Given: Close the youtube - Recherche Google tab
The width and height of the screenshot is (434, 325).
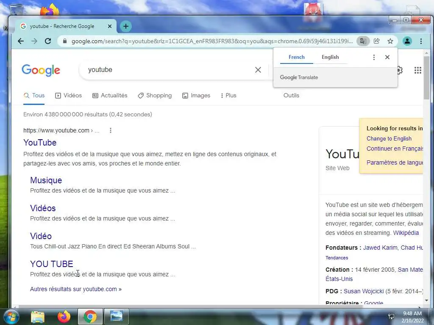Looking at the screenshot, I should [x=110, y=26].
